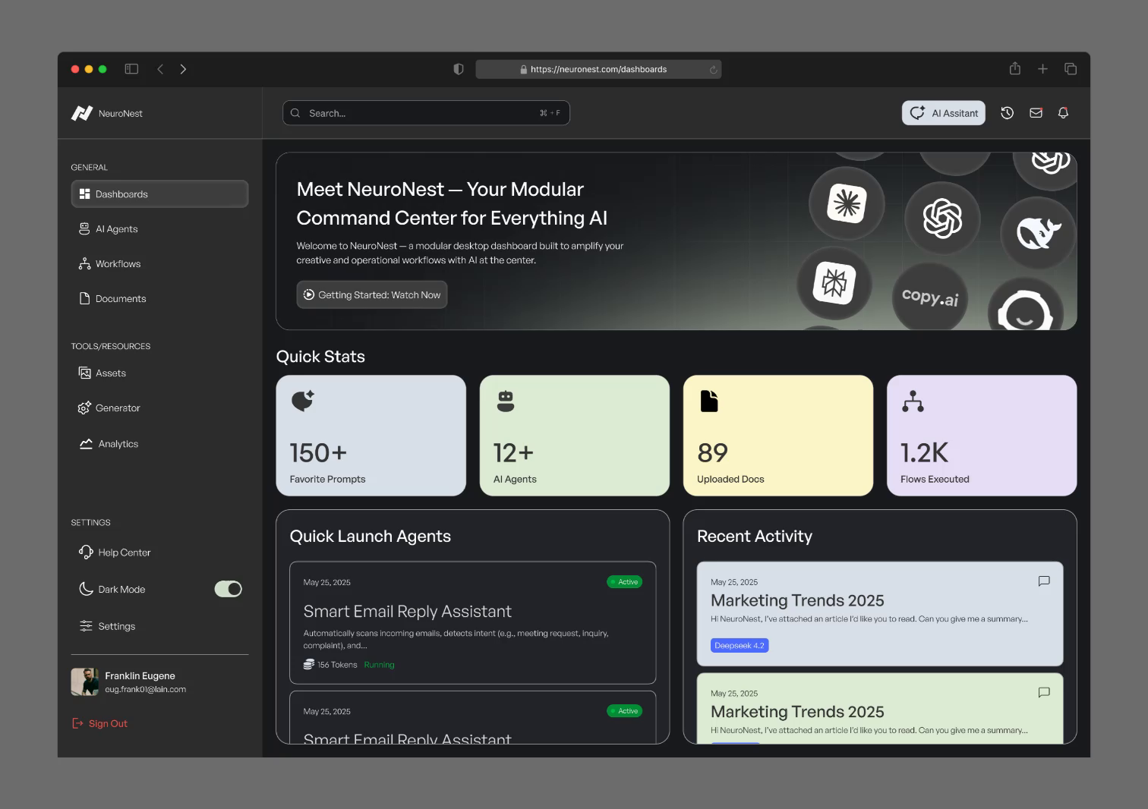Click Getting Started: Watch Now button
Screen dimensions: 1148x809
coord(371,294)
